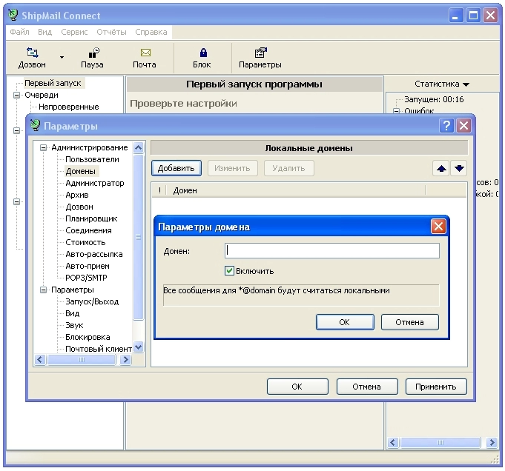Move domain down with the down arrow
This screenshot has width=505, height=471.
coord(459,168)
